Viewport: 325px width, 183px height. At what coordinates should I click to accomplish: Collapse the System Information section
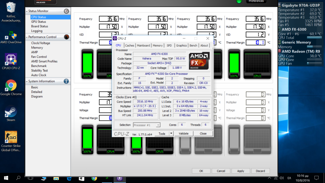(27, 81)
